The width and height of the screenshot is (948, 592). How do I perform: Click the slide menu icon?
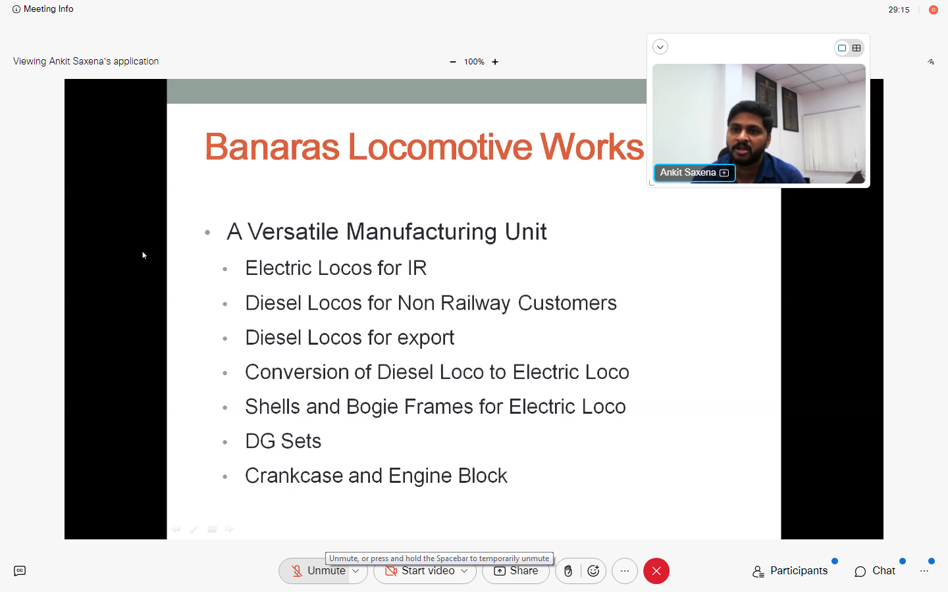click(212, 529)
